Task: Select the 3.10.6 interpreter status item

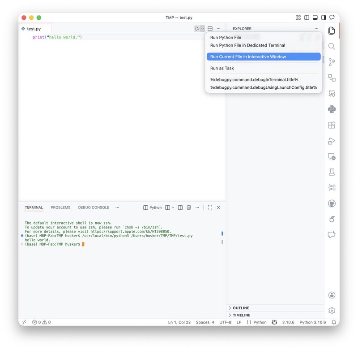Action: pos(288,322)
